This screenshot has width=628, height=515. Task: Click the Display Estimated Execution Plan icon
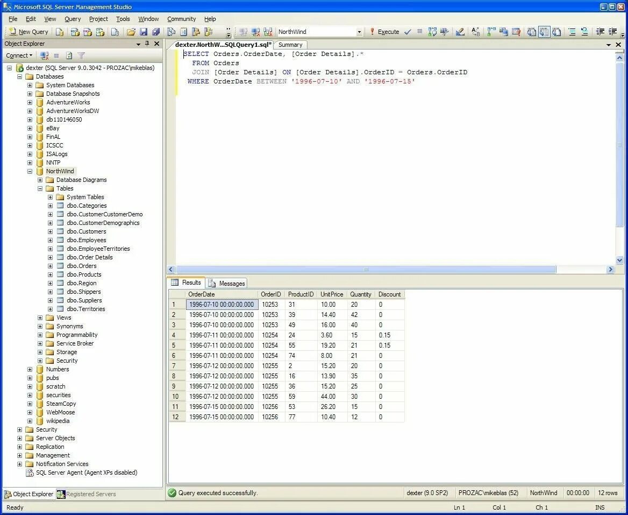432,32
